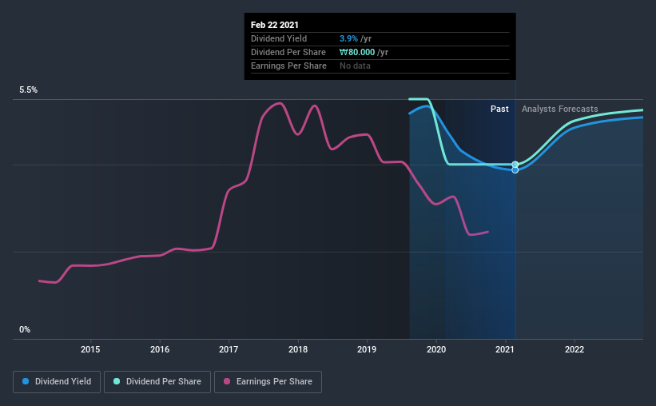656x406 pixels.
Task: Toggle the Dividend Yield legend button
Action: pos(57,382)
